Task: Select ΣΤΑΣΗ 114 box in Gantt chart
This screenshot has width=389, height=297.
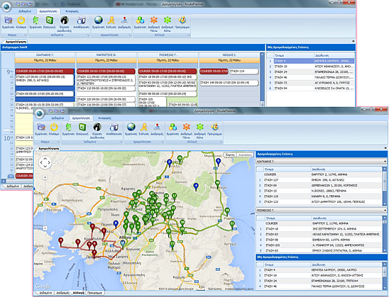Action: pos(243,71)
